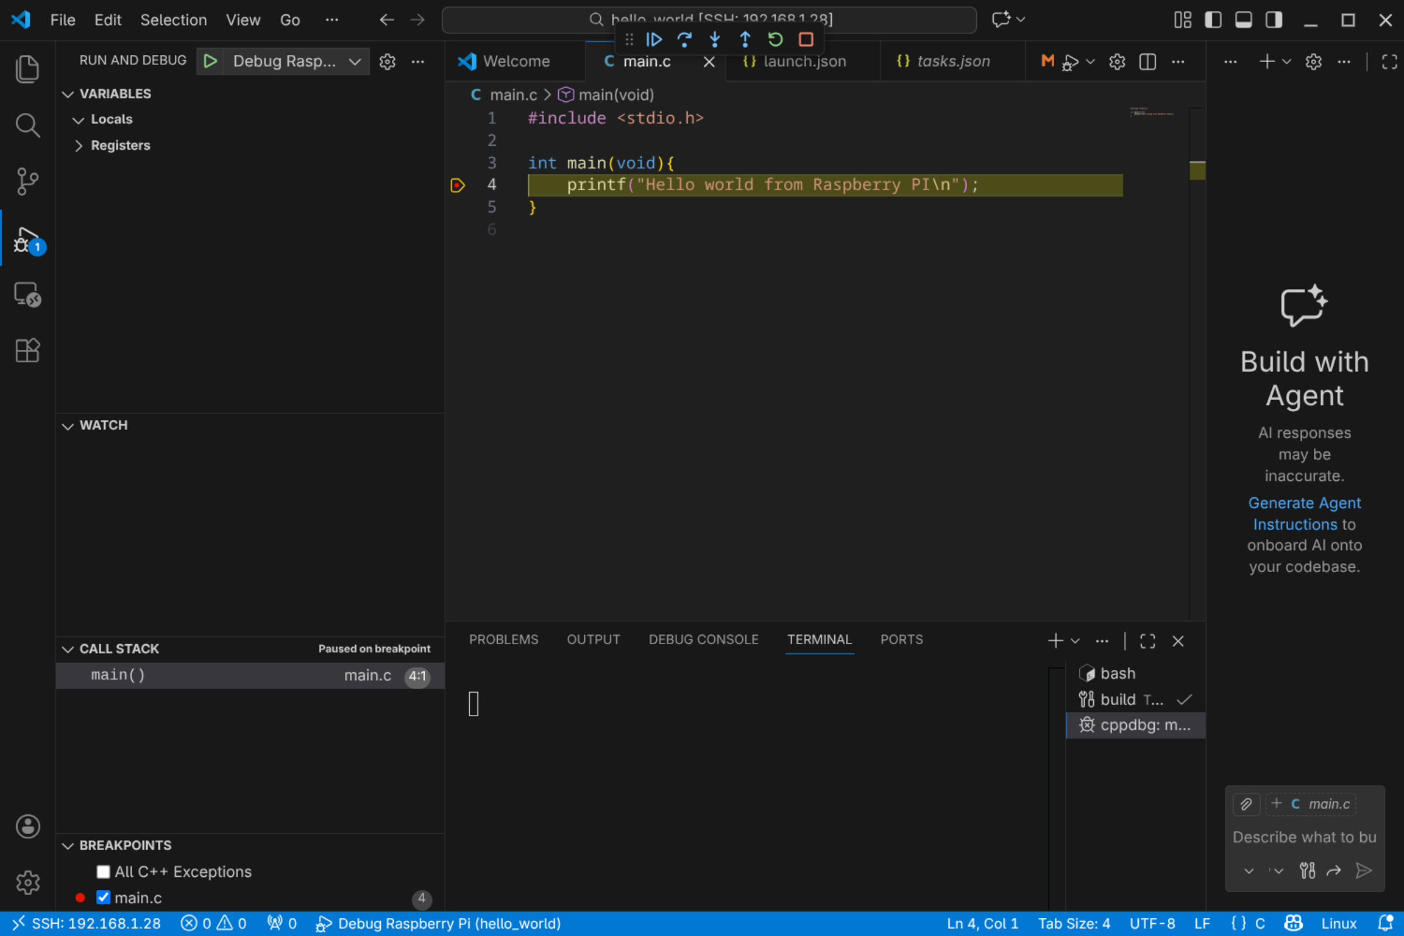Open the Extensions sidebar view

[27, 350]
